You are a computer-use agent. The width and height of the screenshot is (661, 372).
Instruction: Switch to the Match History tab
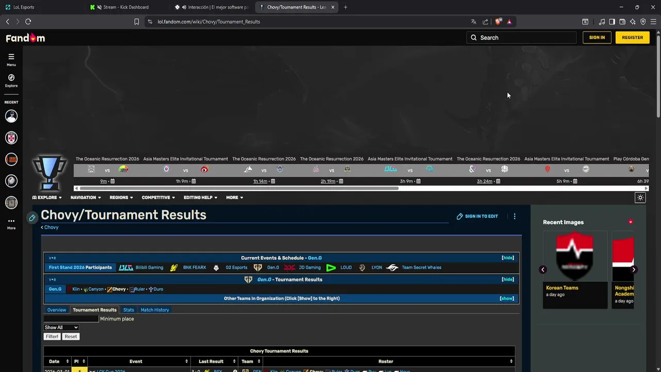pos(155,310)
